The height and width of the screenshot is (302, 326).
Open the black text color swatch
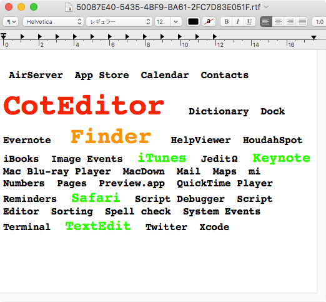click(193, 22)
